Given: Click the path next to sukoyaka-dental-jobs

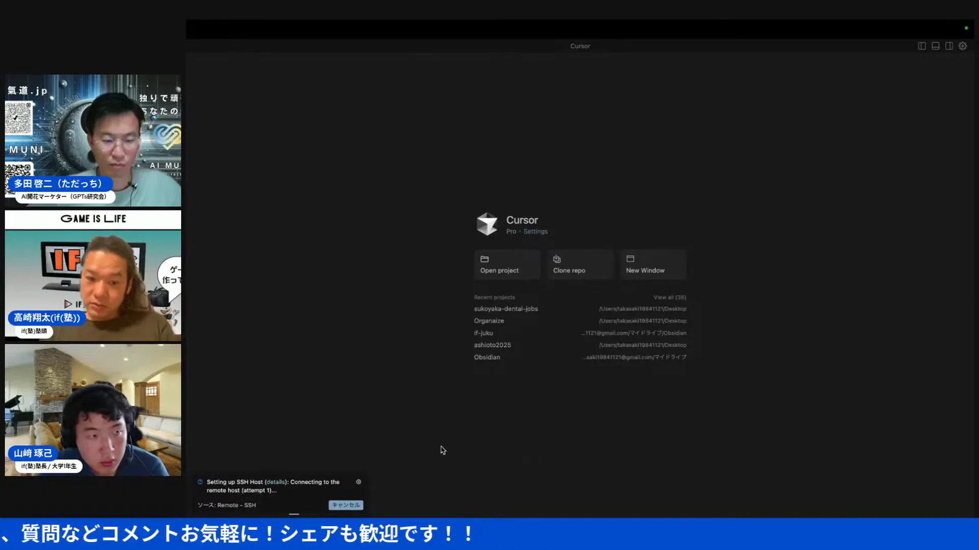Looking at the screenshot, I should coord(642,309).
